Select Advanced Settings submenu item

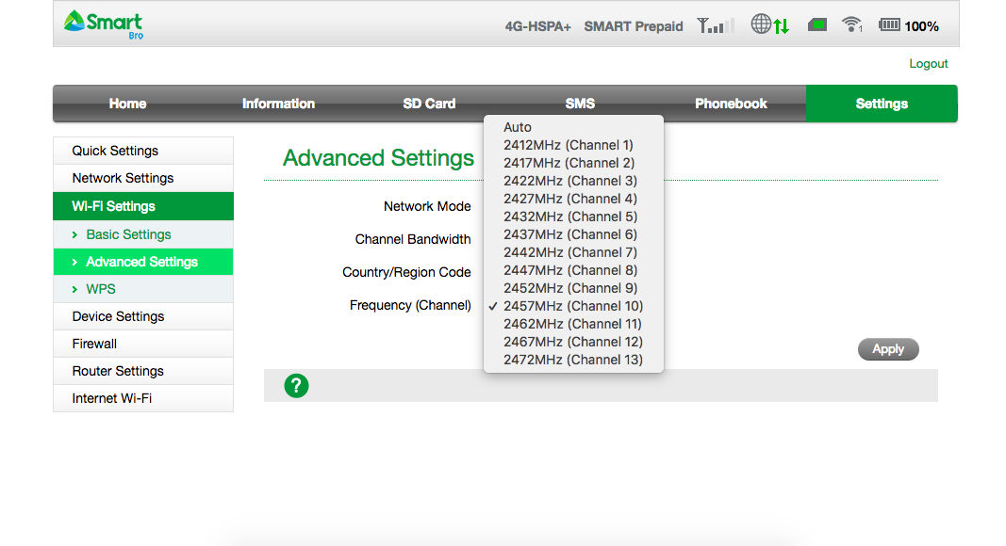[143, 262]
